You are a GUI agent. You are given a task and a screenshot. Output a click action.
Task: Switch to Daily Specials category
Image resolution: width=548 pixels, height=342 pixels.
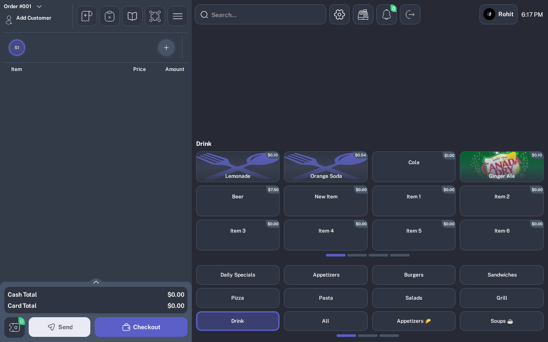238,275
